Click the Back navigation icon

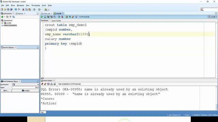tap(34, 9)
